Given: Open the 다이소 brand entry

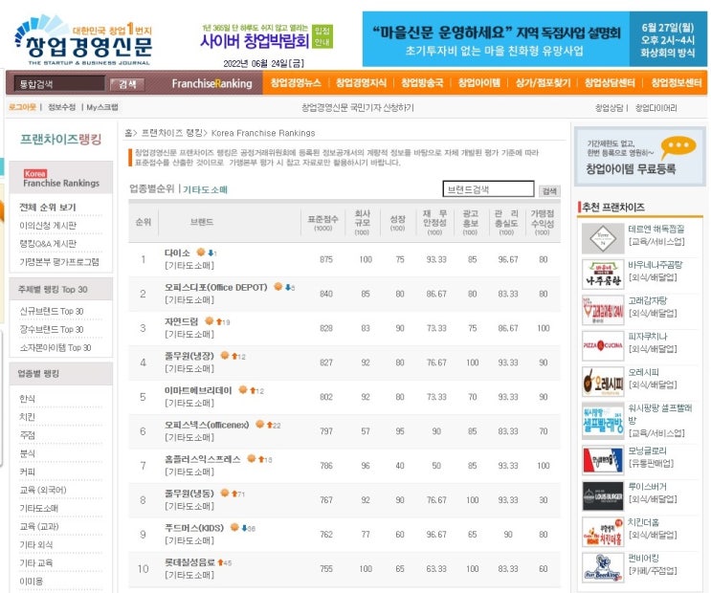Looking at the screenshot, I should [177, 253].
